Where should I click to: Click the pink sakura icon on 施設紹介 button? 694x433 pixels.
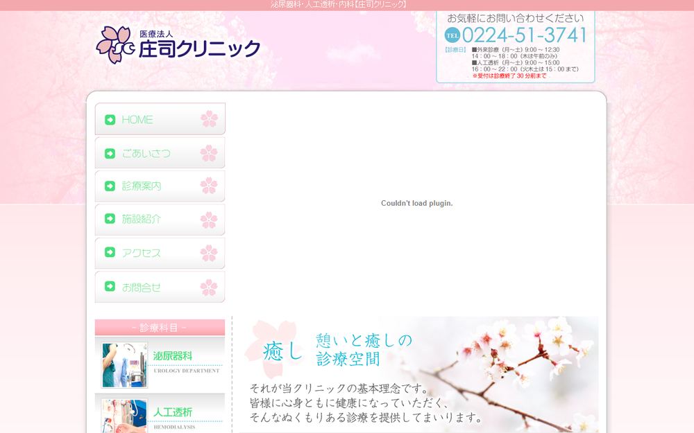tap(209, 220)
